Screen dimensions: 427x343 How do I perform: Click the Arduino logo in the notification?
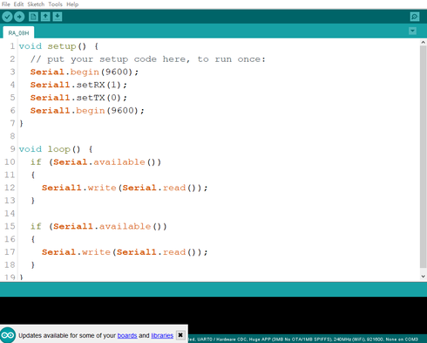(x=8, y=335)
